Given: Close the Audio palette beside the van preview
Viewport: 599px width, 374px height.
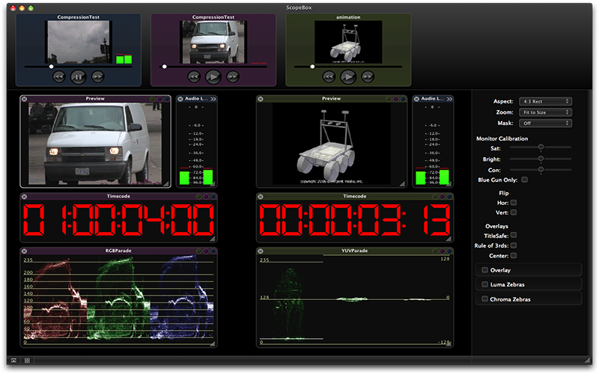Looking at the screenshot, I should tap(180, 99).
